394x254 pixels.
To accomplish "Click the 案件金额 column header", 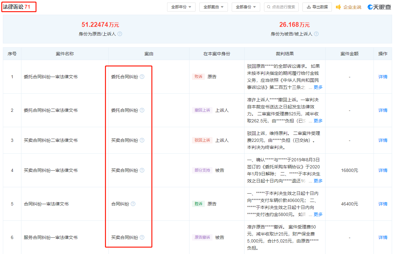I will [x=349, y=54].
